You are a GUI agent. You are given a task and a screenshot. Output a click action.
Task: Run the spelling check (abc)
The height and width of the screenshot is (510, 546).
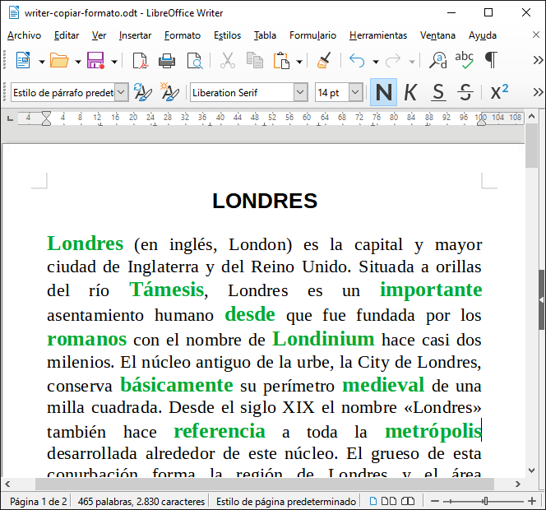coord(464,61)
